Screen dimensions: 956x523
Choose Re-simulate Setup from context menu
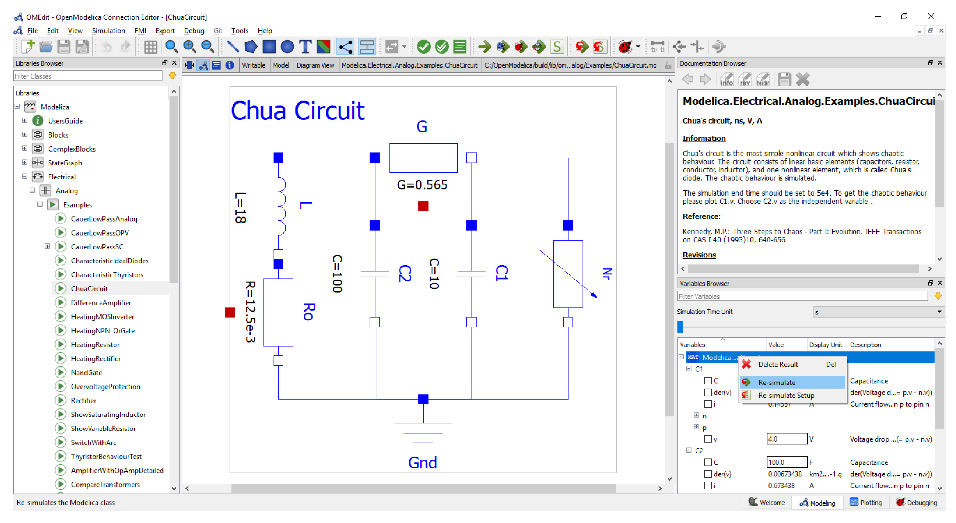tap(786, 395)
